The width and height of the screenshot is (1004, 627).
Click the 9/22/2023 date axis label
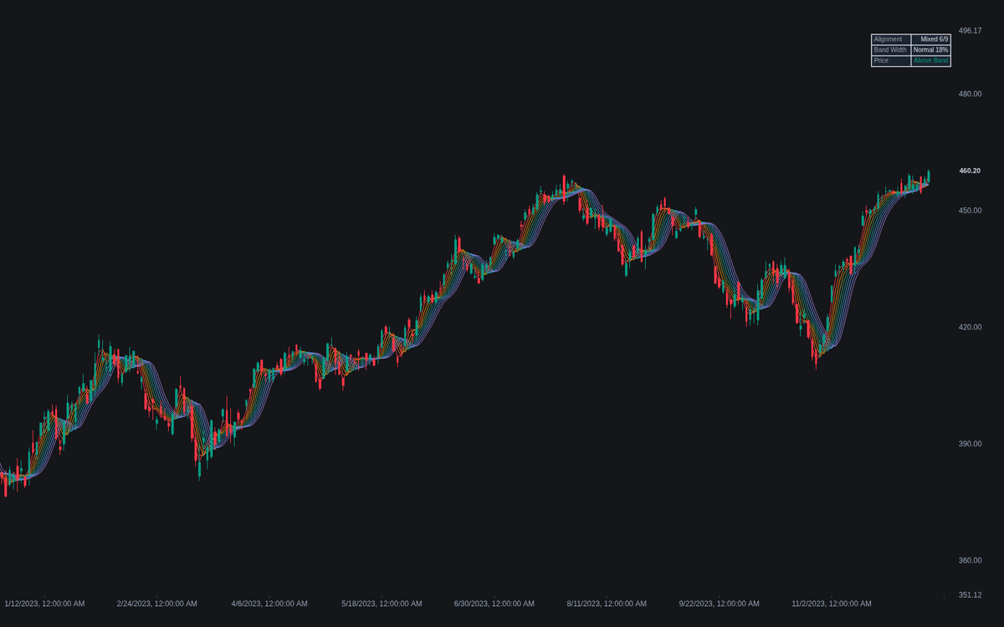[720, 604]
